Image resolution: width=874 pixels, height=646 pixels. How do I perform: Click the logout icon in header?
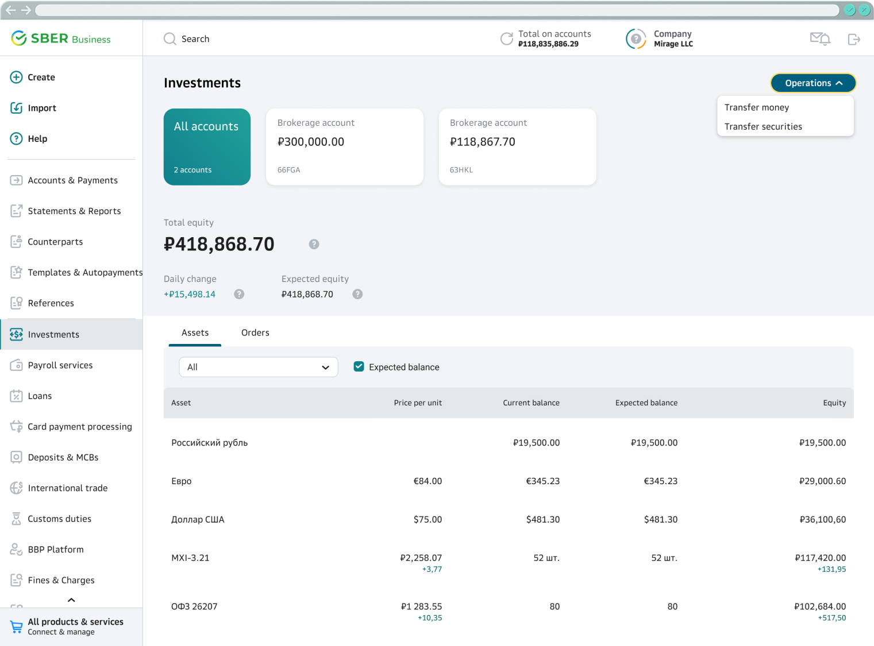coord(854,39)
